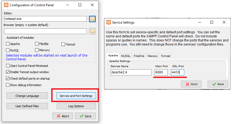
Task: Click the 'Apache Settings' group label
Action: click(120, 61)
